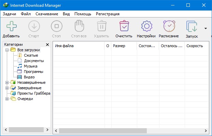Click the Очистить checked bin icon

pos(124,26)
